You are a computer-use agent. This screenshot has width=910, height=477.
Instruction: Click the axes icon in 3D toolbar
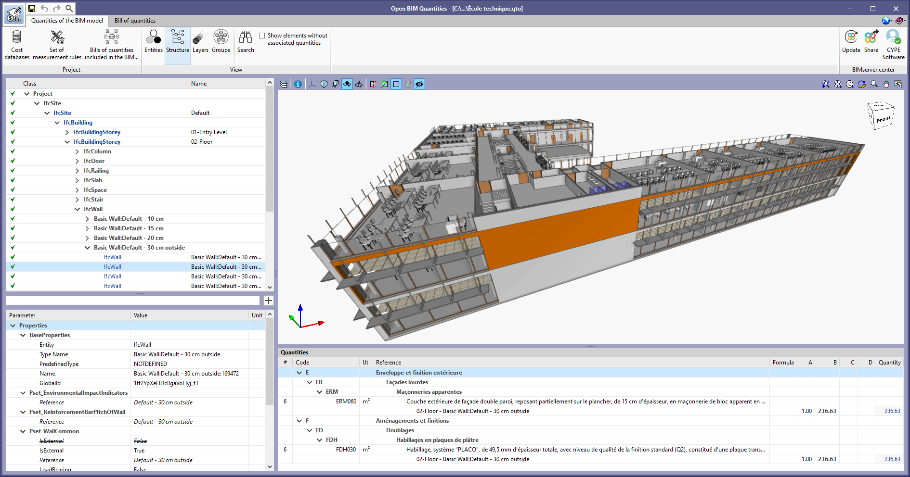point(312,84)
